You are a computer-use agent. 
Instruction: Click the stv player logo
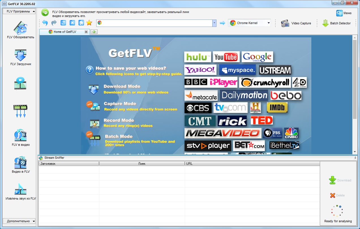[x=208, y=146]
